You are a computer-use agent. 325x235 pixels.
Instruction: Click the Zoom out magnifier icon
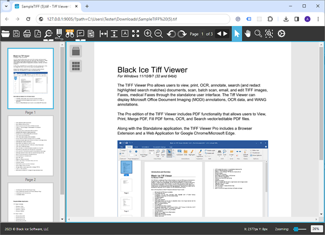click(159, 34)
